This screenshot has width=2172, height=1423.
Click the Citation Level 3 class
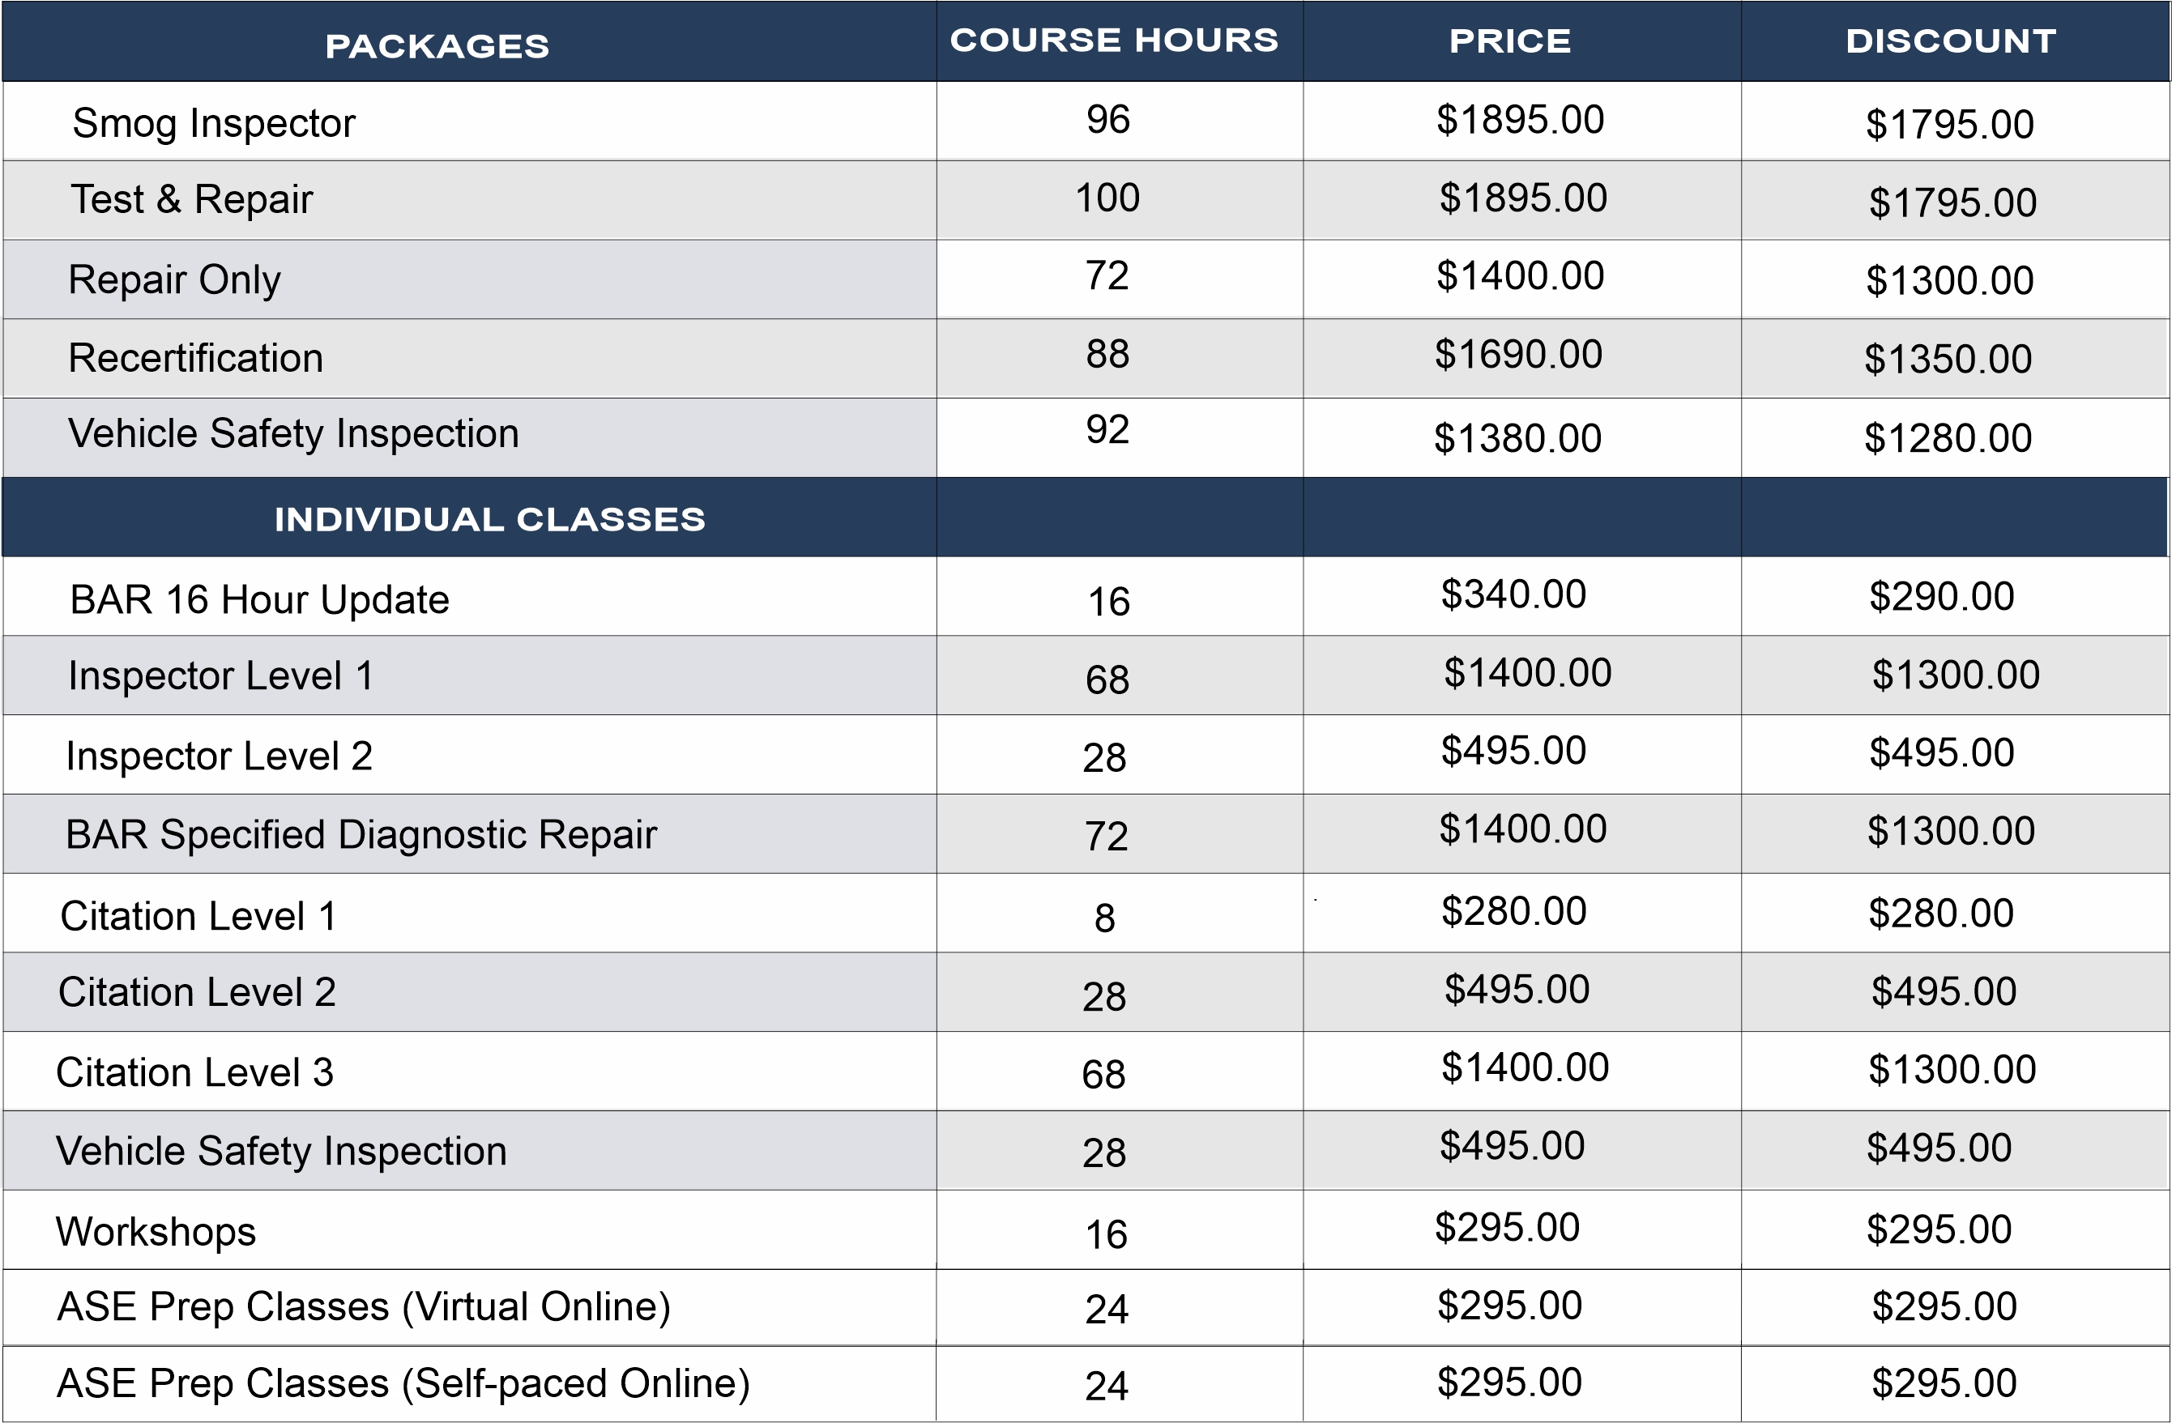click(x=194, y=1073)
